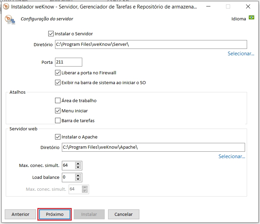Image resolution: width=260 pixels, height=224 pixels.
Task: Disable the Menu iniciar shortcut
Action: click(58, 111)
